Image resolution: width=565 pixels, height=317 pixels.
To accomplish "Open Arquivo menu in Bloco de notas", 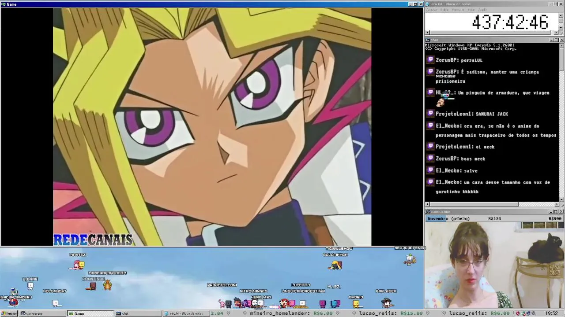I will point(431,10).
